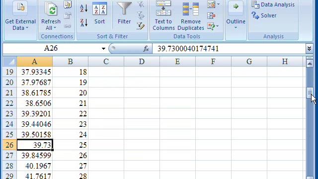Click cell containing 38.61785
Image resolution: width=318 pixels, height=179 pixels.
pos(35,93)
